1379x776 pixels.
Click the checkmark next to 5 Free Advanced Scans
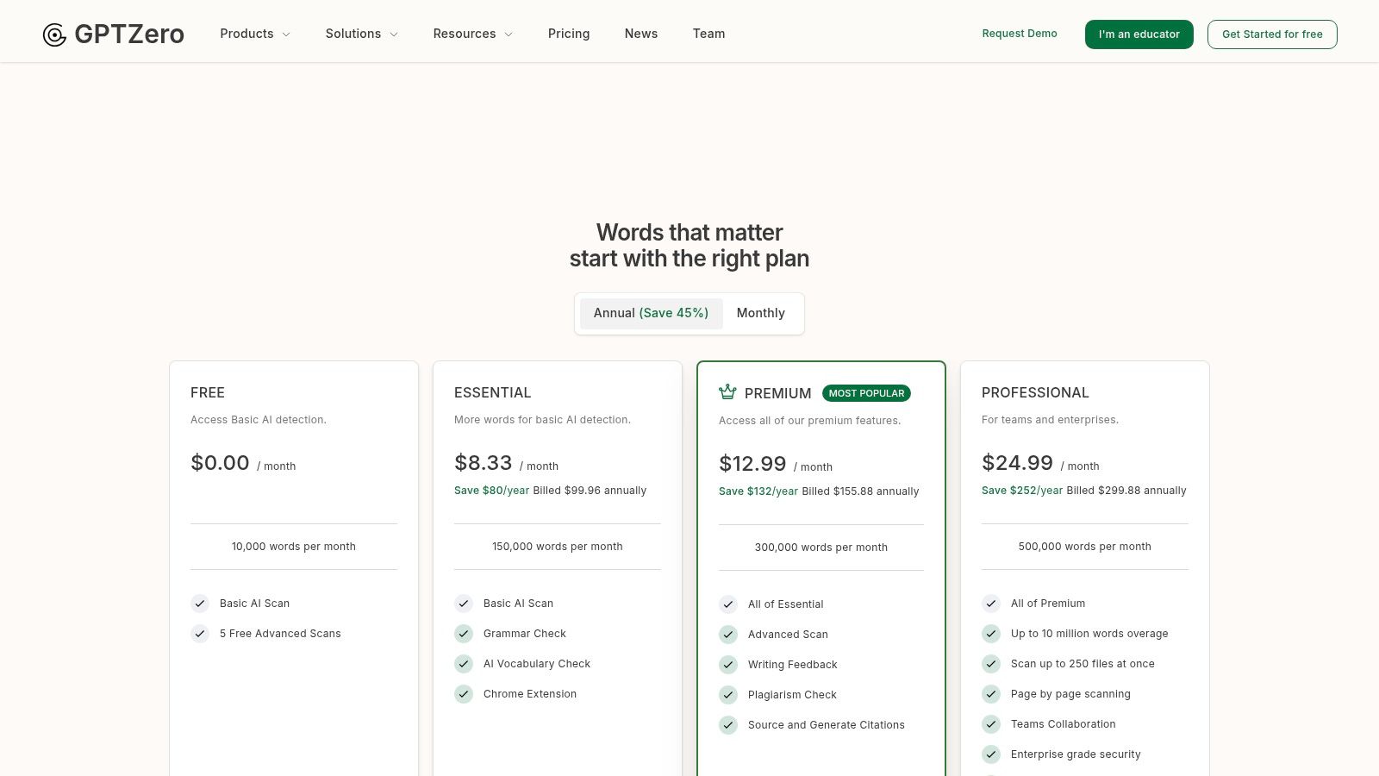pos(200,634)
